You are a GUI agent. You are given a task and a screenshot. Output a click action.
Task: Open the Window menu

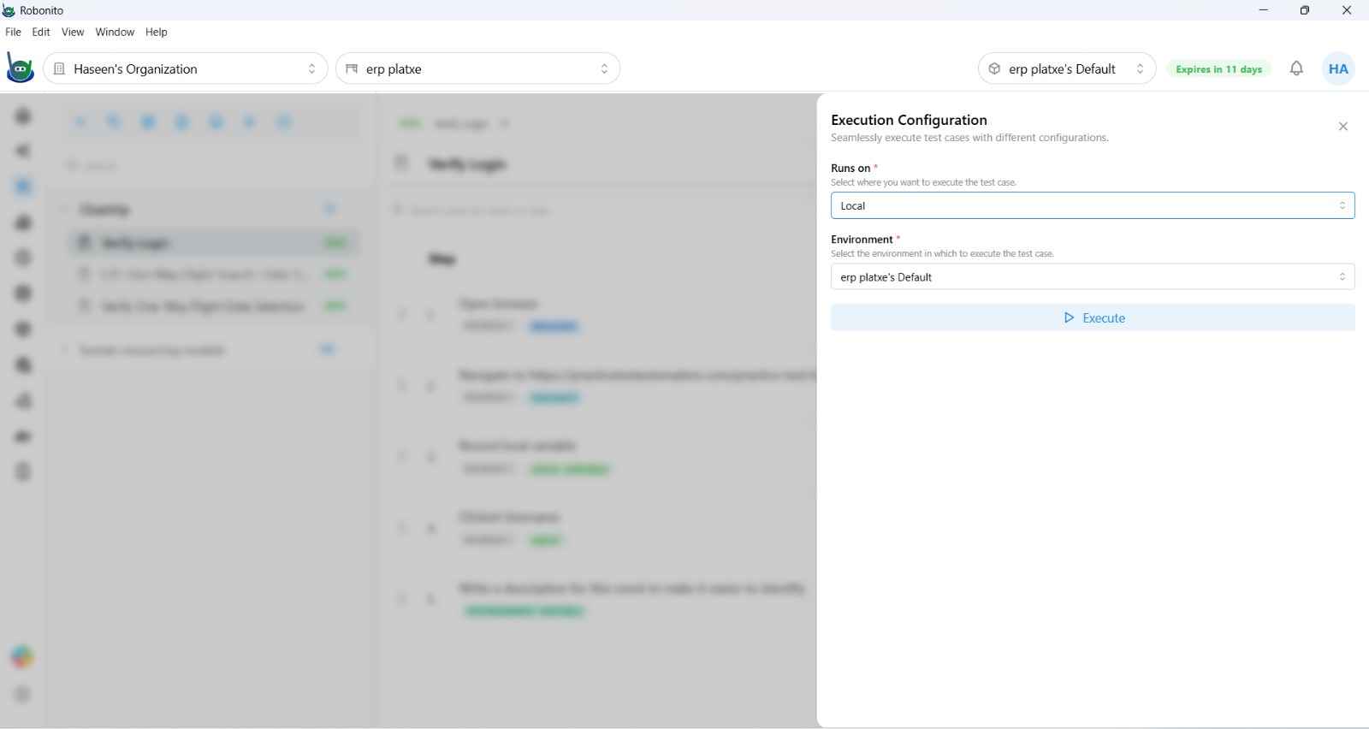(115, 32)
